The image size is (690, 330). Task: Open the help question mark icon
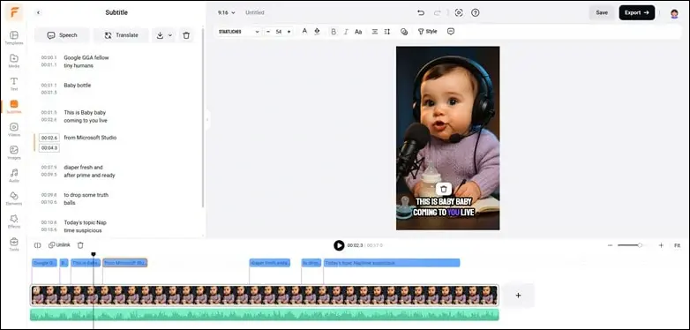[476, 12]
